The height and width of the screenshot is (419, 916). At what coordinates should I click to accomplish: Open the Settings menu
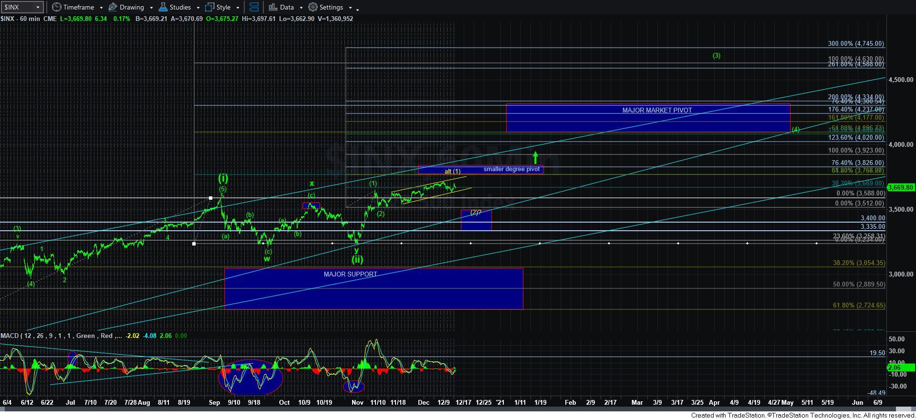point(330,7)
